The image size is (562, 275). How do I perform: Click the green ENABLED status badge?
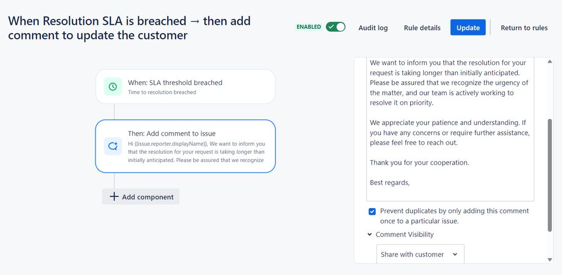(x=309, y=27)
